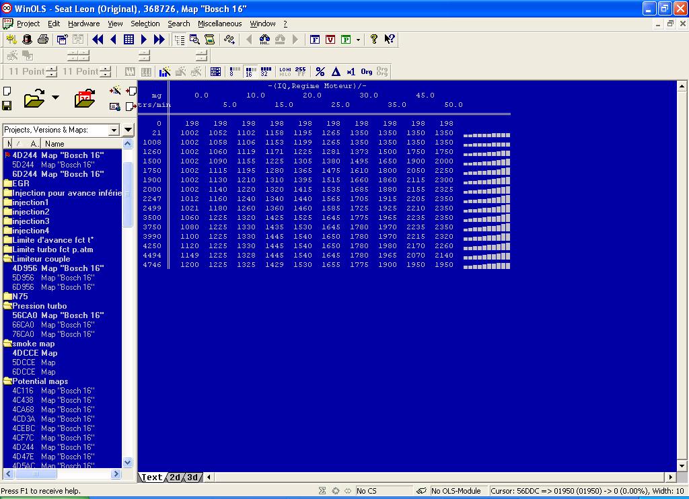Open the magnifier window search icon
The image size is (689, 499).
pos(194,40)
